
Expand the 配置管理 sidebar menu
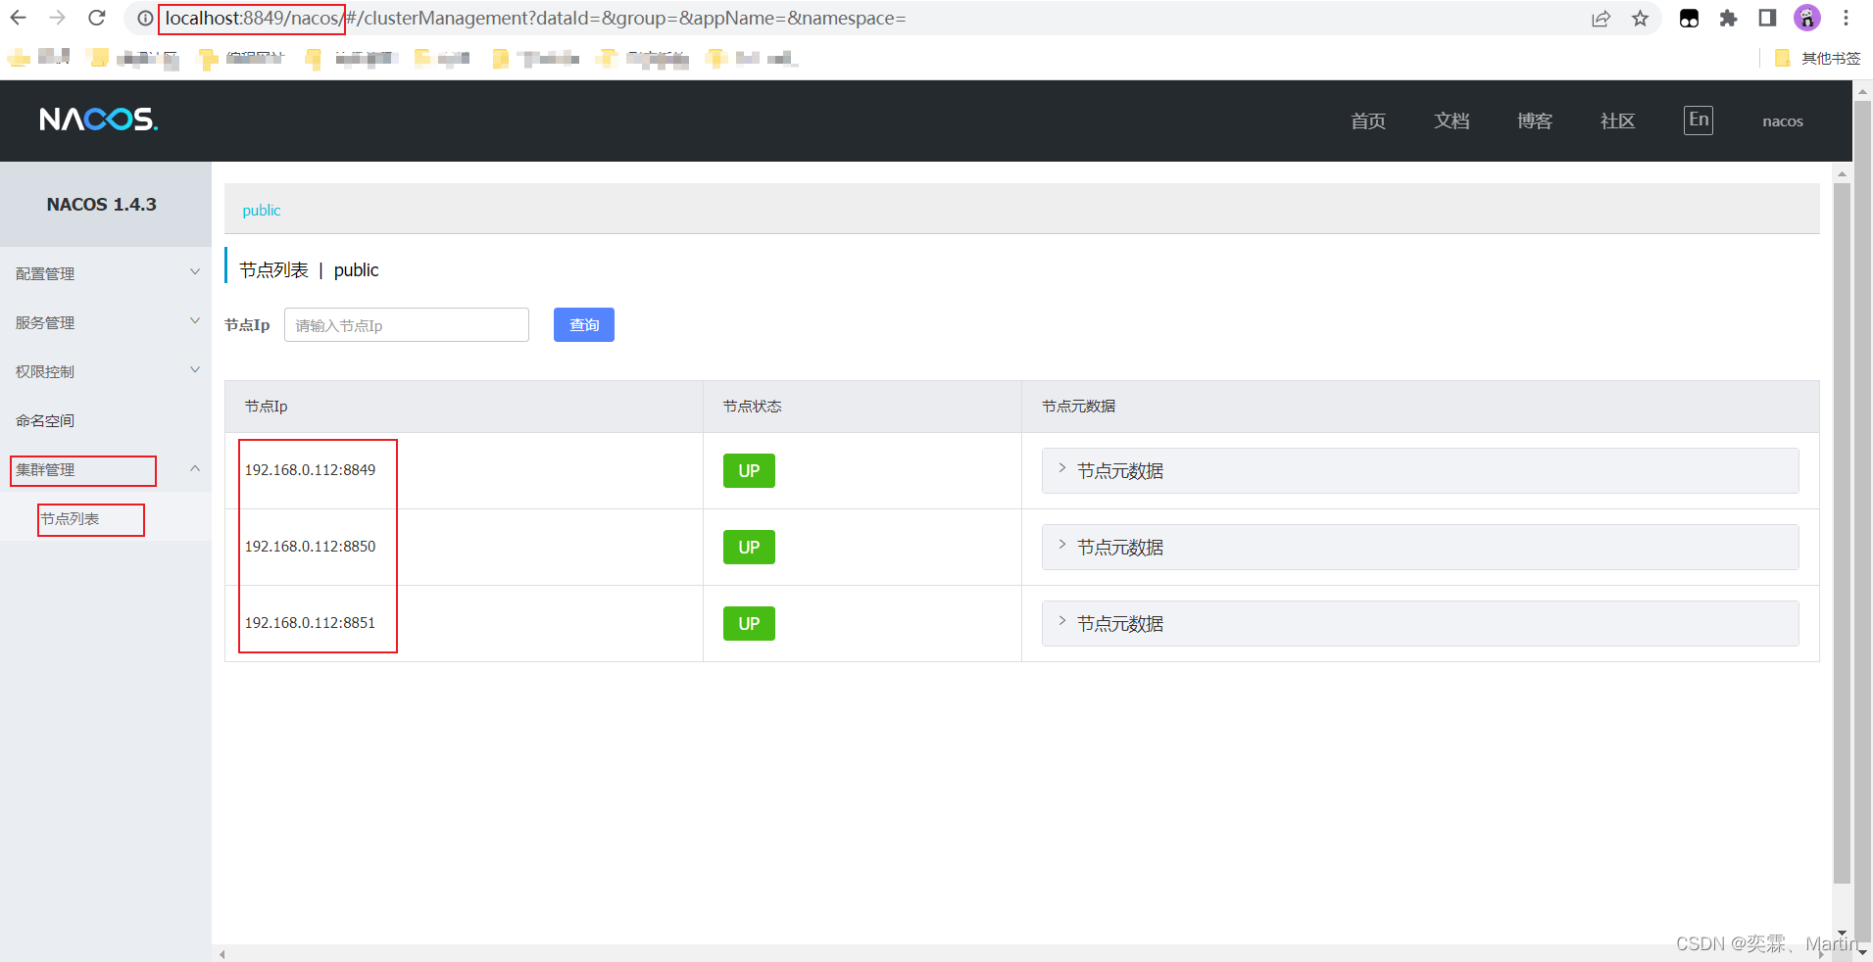click(x=105, y=273)
